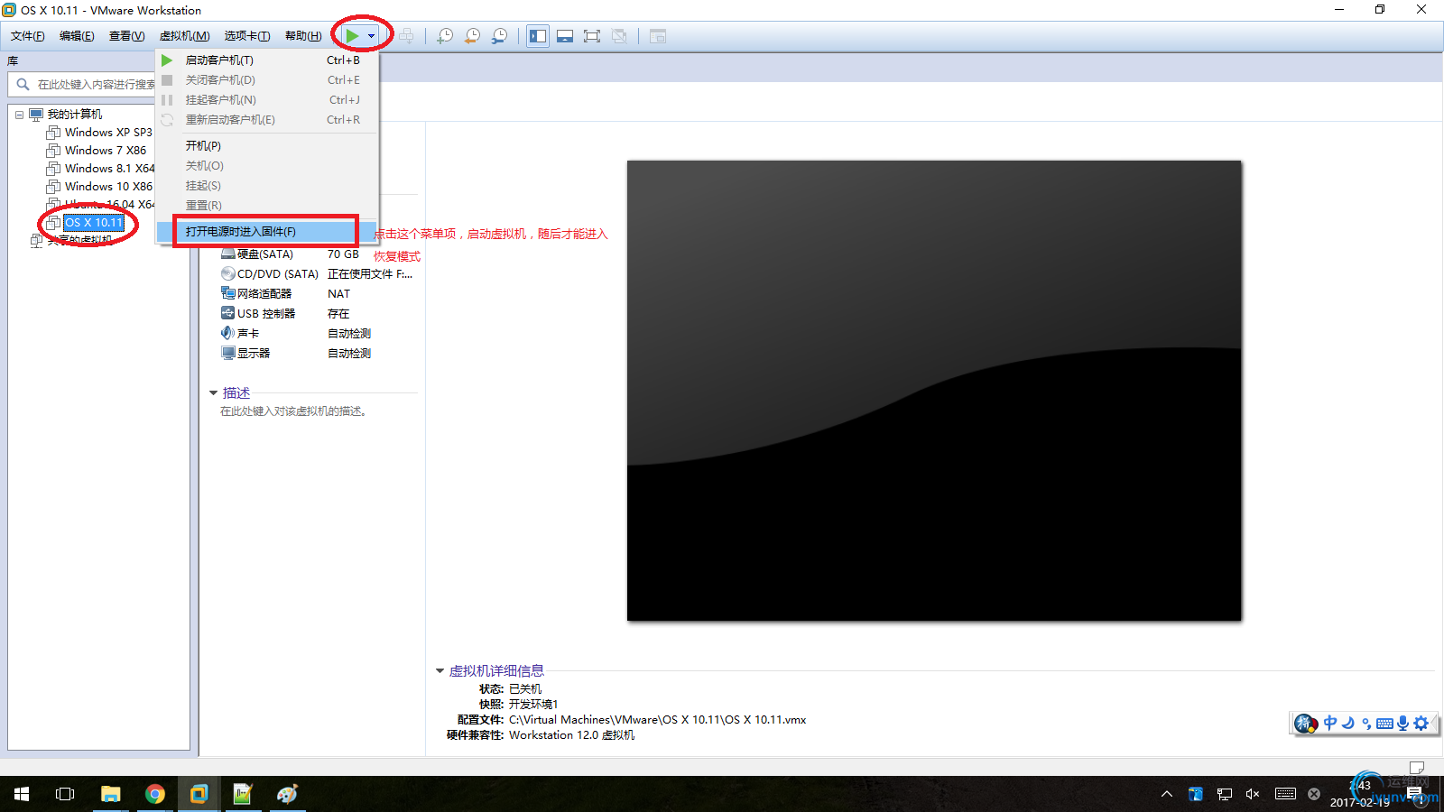Click the library search input field
The width and height of the screenshot is (1444, 812).
point(95,84)
